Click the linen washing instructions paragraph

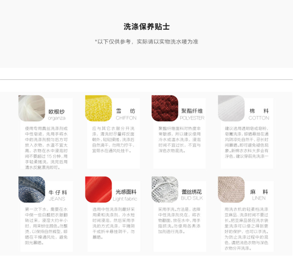pos(247,229)
